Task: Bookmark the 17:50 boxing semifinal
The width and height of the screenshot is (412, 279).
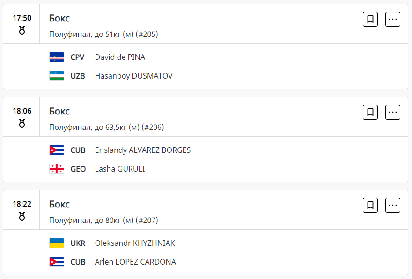Action: pyautogui.click(x=370, y=19)
